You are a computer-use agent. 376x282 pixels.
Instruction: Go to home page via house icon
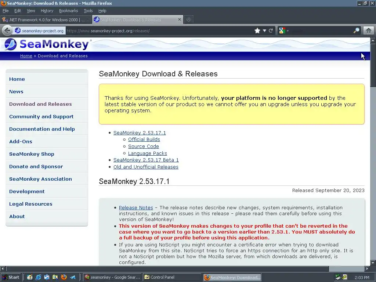click(x=369, y=31)
